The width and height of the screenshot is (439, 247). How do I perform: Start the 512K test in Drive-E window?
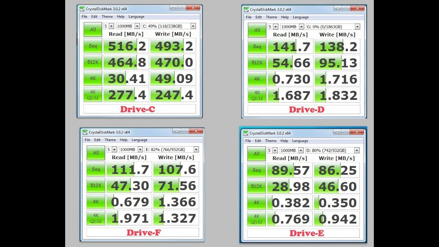pyautogui.click(x=257, y=186)
